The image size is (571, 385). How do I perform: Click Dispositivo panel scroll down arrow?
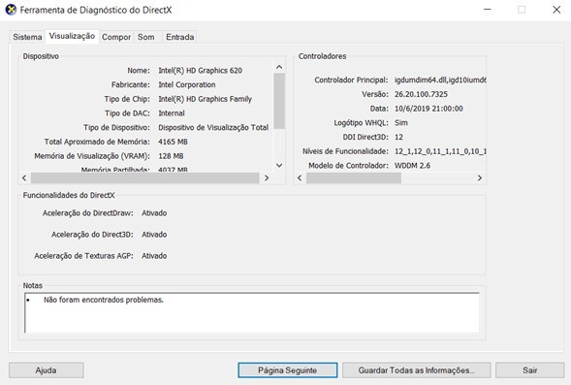click(x=279, y=166)
